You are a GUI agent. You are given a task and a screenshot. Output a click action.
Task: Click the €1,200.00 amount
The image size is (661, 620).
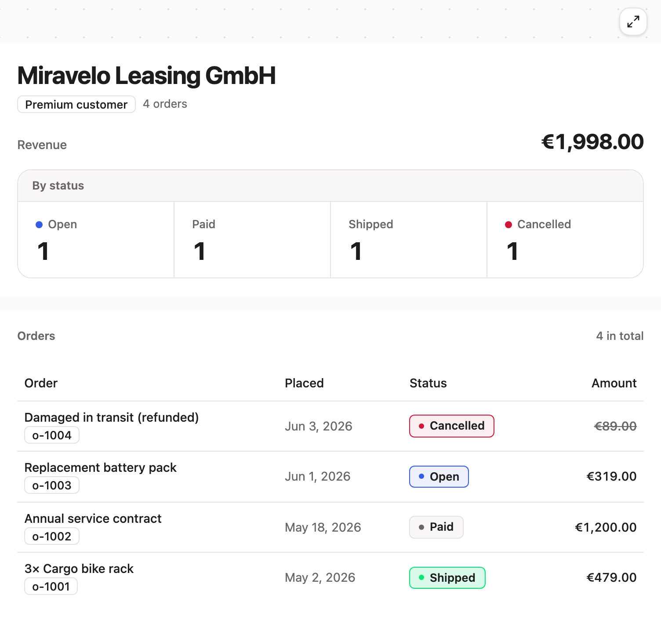tap(606, 527)
